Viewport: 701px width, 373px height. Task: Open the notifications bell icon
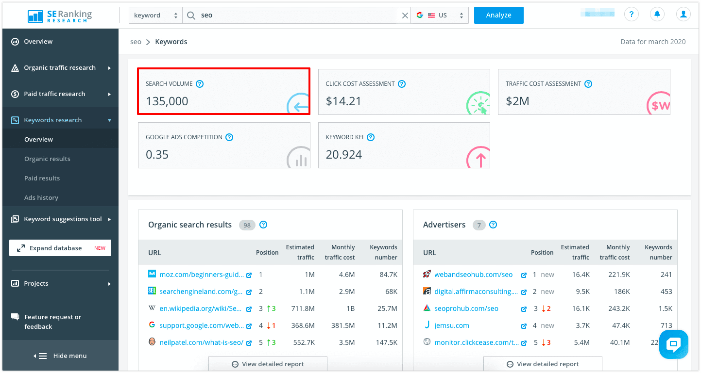click(657, 15)
